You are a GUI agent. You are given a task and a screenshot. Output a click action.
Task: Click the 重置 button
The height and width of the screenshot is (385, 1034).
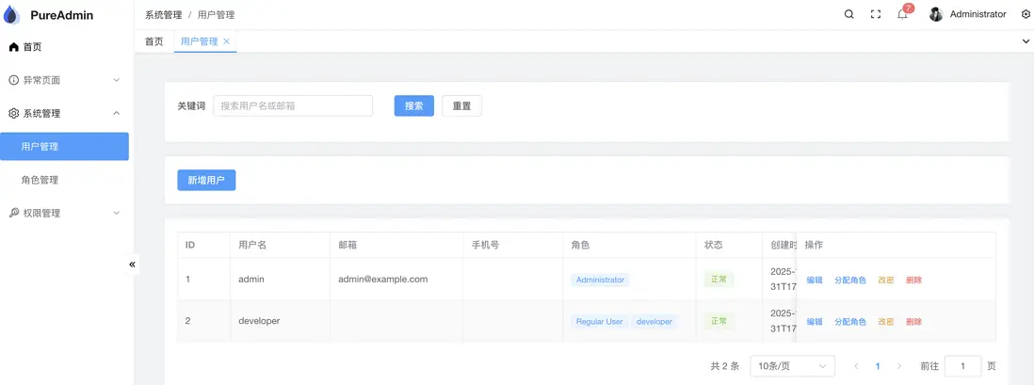click(461, 105)
